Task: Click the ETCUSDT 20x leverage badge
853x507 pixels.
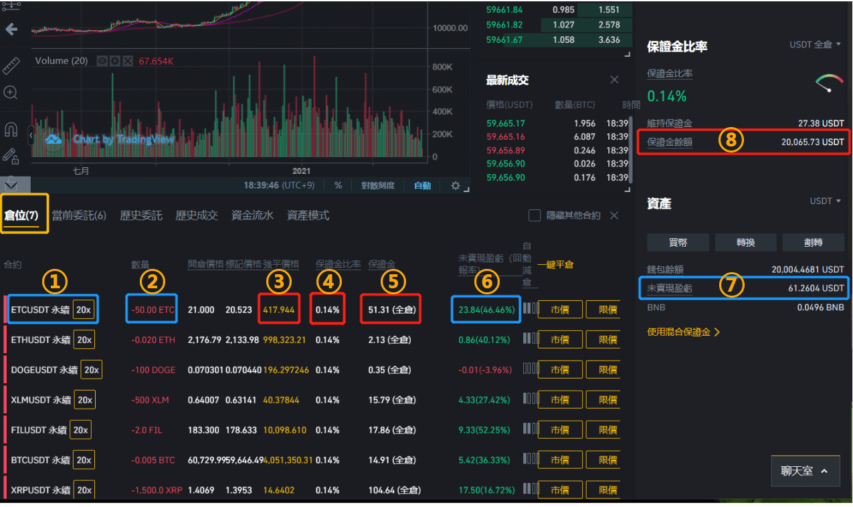Action: point(84,310)
